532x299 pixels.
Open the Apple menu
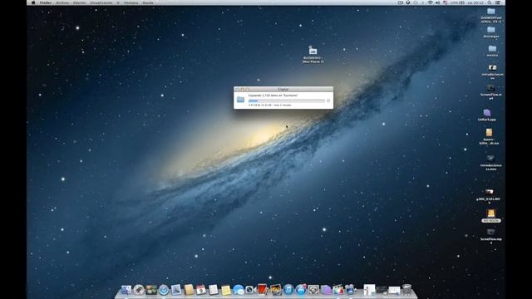point(33,2)
